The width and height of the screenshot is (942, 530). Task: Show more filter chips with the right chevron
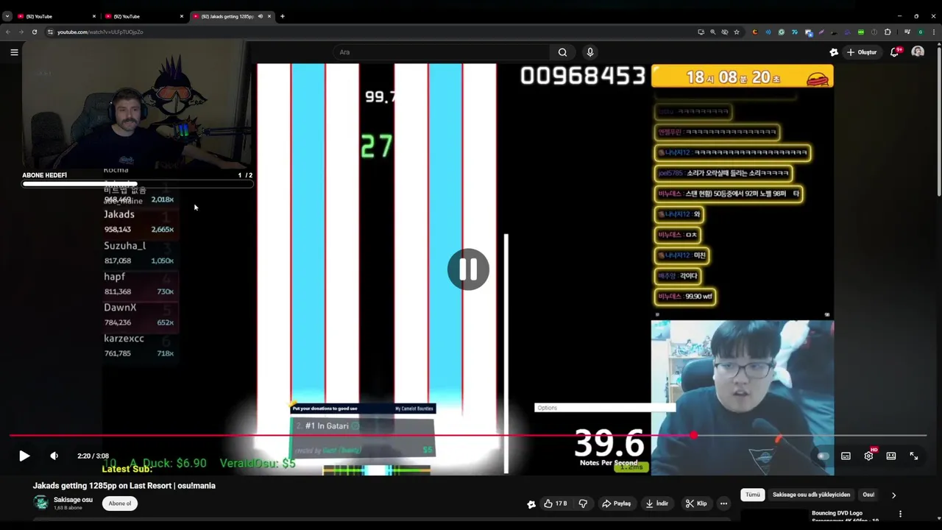click(x=893, y=495)
